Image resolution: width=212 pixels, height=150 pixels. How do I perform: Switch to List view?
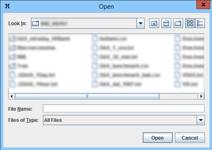tap(190, 23)
